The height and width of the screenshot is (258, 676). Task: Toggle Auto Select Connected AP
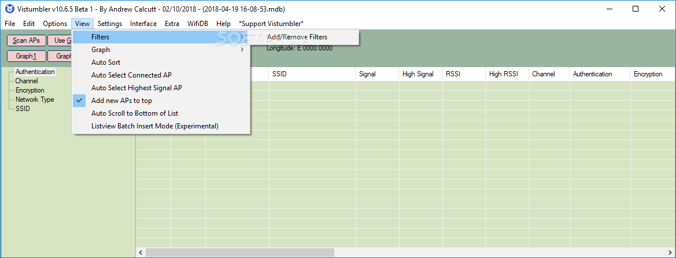tap(161, 75)
